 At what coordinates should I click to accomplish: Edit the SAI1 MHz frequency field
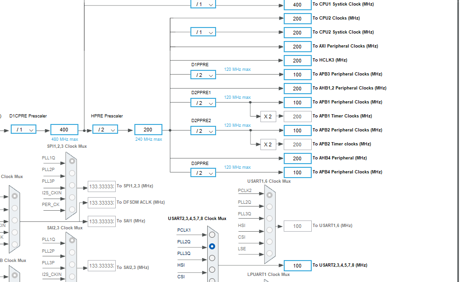click(101, 221)
